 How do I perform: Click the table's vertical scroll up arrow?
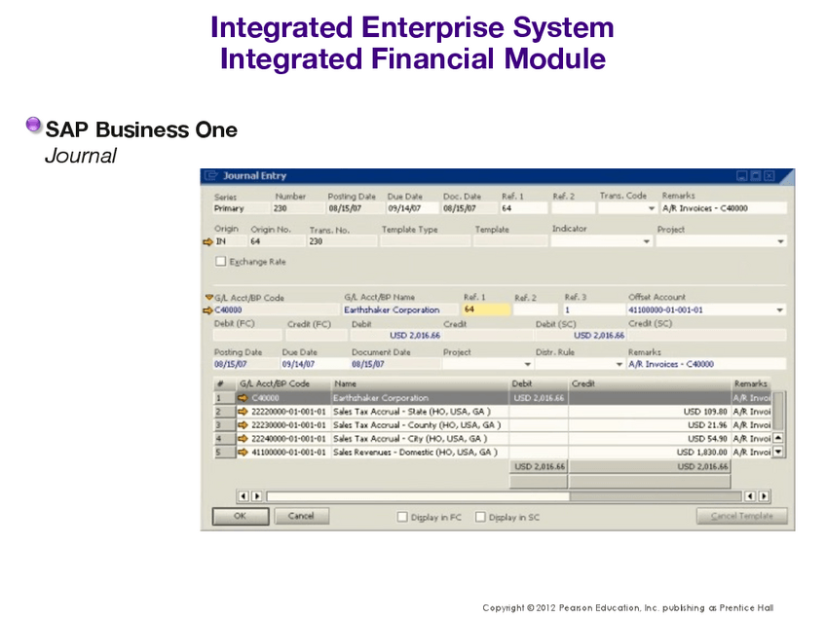778,438
